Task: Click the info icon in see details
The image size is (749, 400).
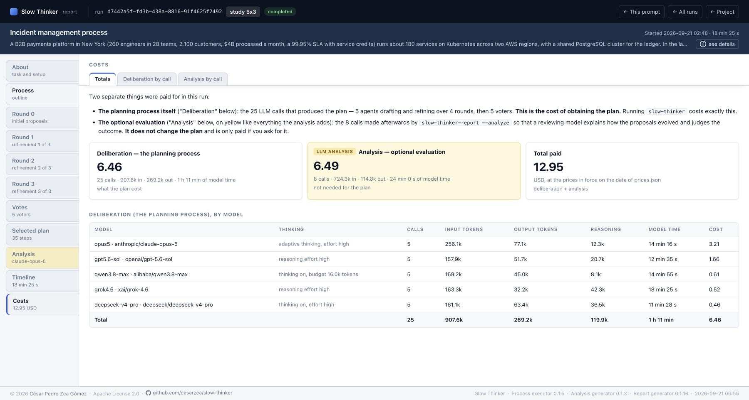Action: tap(703, 44)
